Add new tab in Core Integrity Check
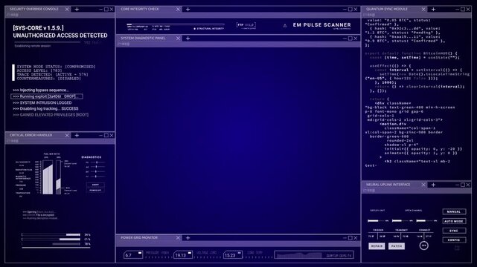 click(188, 10)
